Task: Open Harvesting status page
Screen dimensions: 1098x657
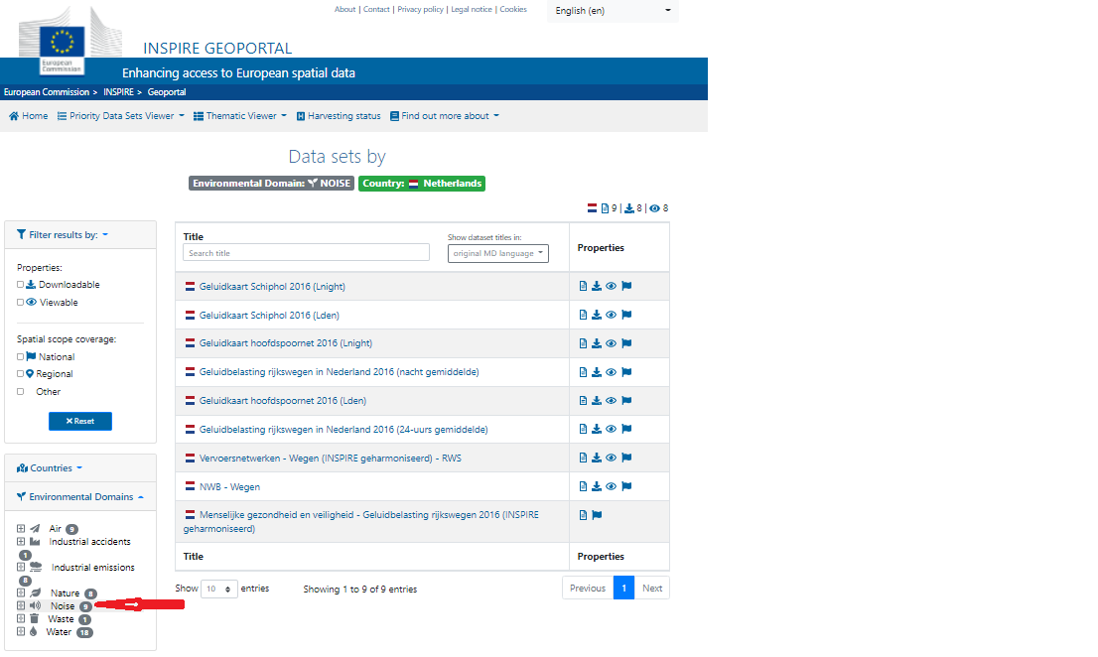Action: click(x=339, y=116)
